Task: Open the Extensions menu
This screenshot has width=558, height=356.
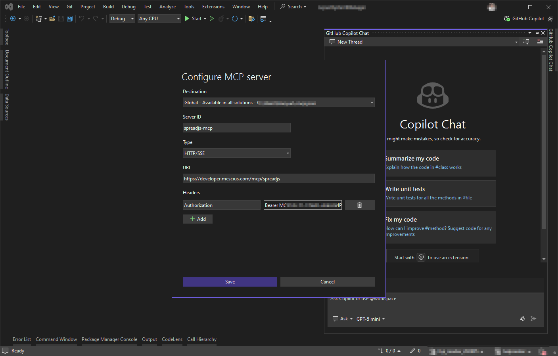Action: tap(213, 7)
